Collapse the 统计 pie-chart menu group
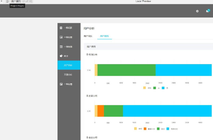213x140 pixels. 69,56
